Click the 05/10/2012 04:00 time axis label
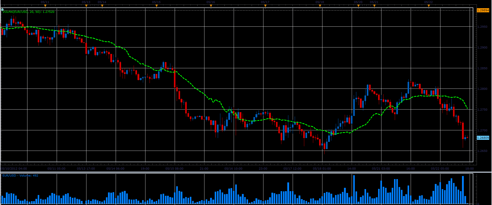 click(14, 169)
